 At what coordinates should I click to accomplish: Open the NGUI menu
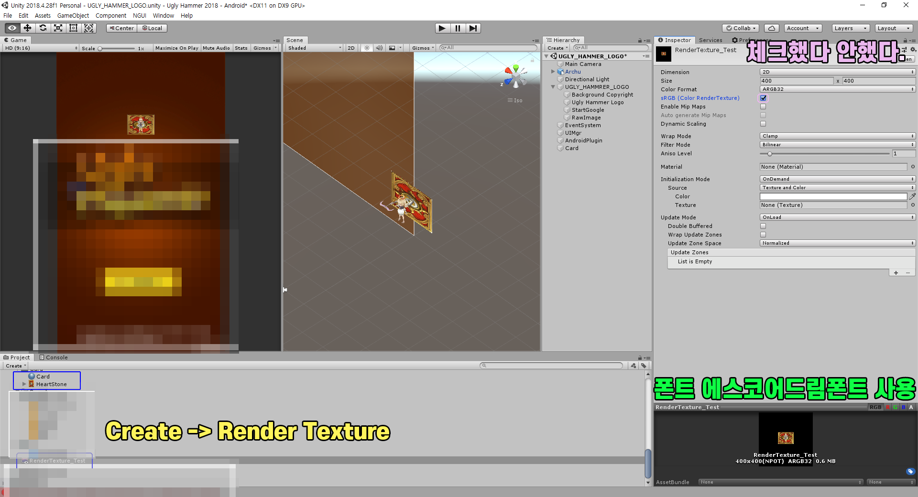click(x=140, y=15)
